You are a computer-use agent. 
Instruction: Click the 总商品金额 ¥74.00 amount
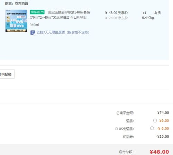tap(163, 112)
